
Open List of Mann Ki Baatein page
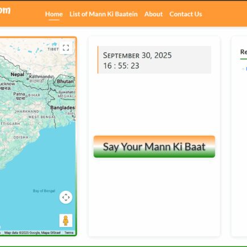(x=103, y=14)
